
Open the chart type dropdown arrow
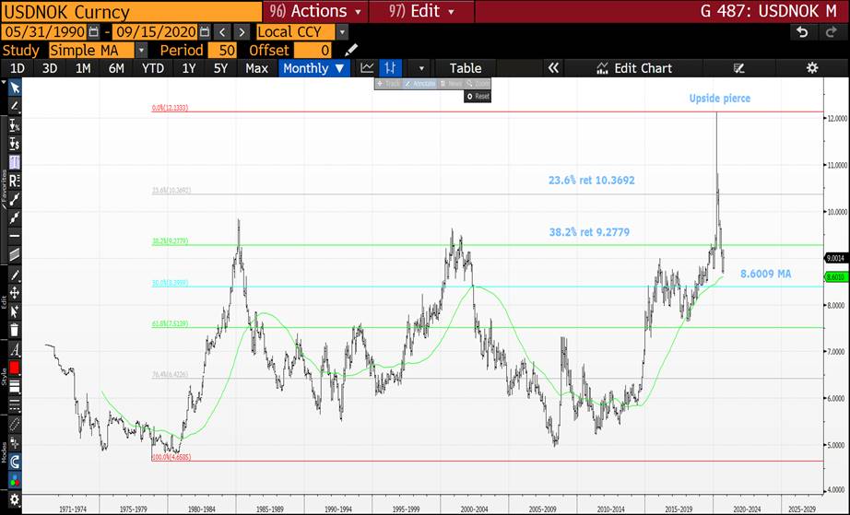[421, 69]
